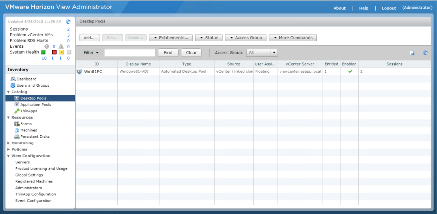437x214 pixels.
Task: Click the Users and Groups icon
Action: (13, 86)
